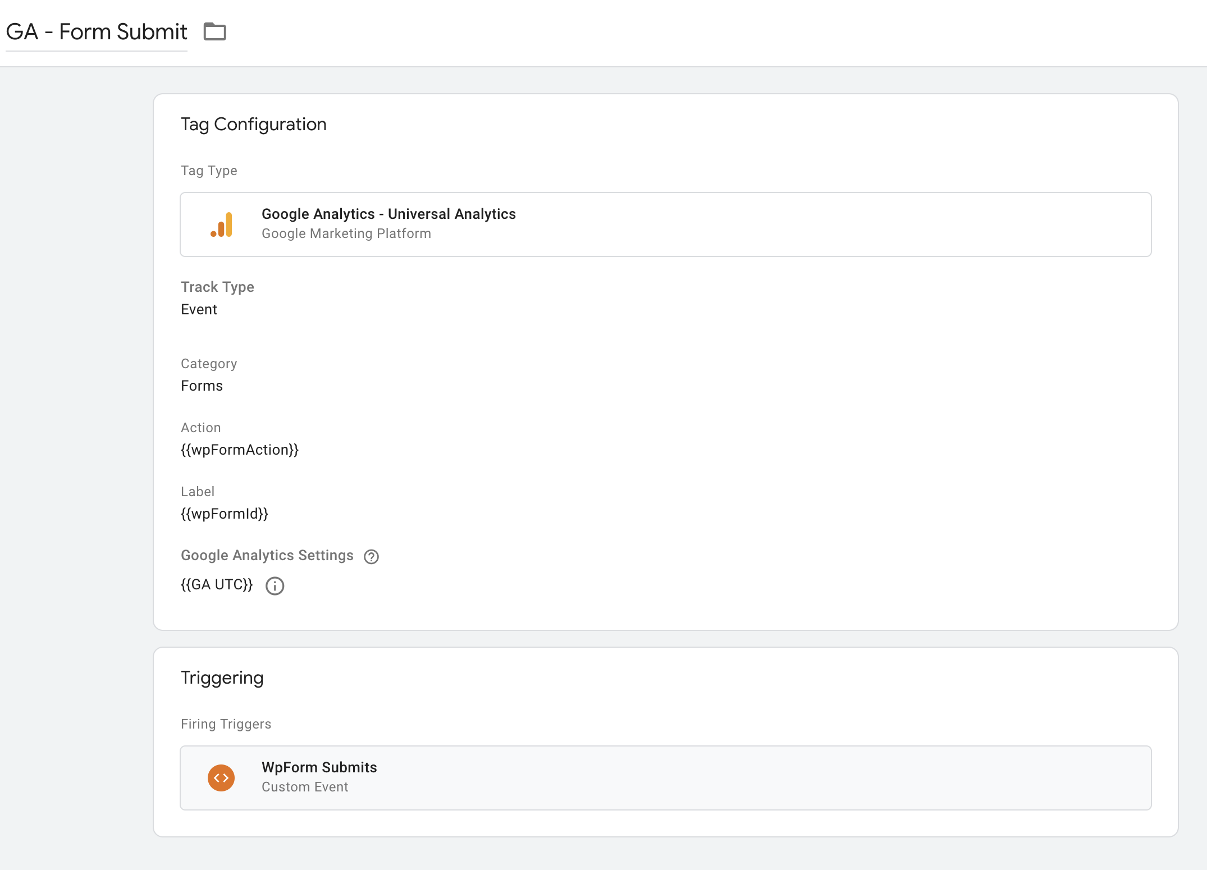Click the {{wpFormId}} label value

(x=225, y=514)
